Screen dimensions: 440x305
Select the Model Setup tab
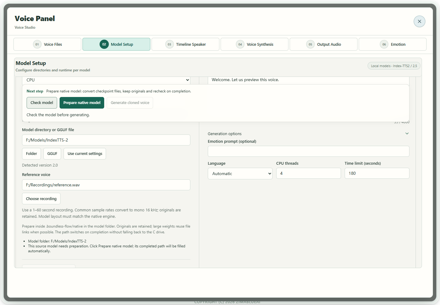[116, 44]
